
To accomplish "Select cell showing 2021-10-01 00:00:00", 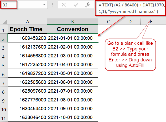I will 72,117.
